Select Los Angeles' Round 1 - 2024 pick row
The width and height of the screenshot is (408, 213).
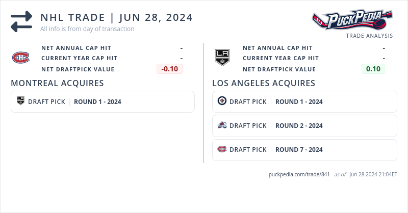[304, 101]
